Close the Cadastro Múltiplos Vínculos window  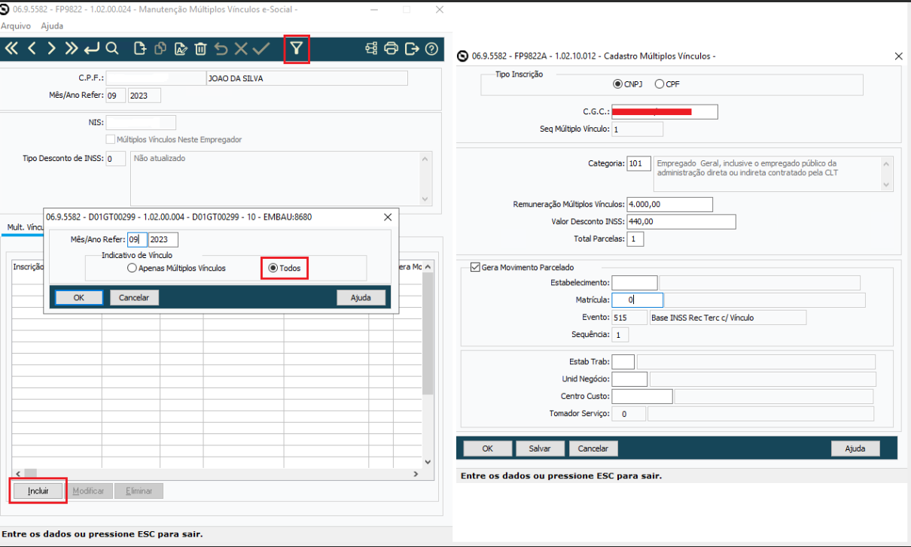(x=898, y=56)
